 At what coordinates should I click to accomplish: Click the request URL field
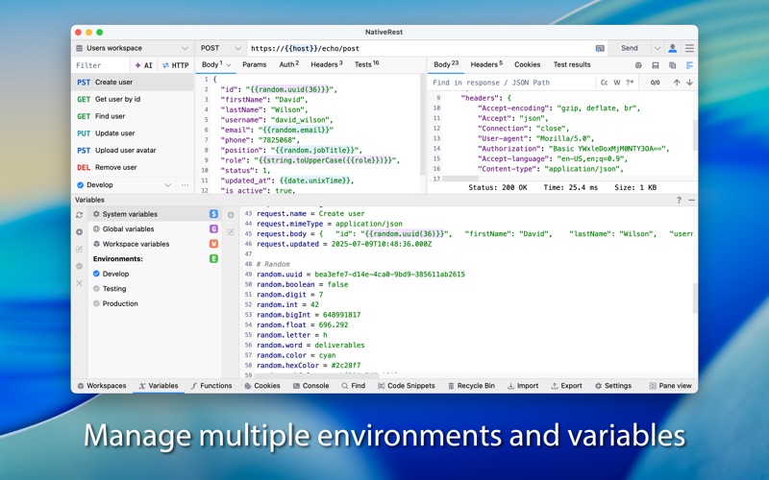(419, 49)
